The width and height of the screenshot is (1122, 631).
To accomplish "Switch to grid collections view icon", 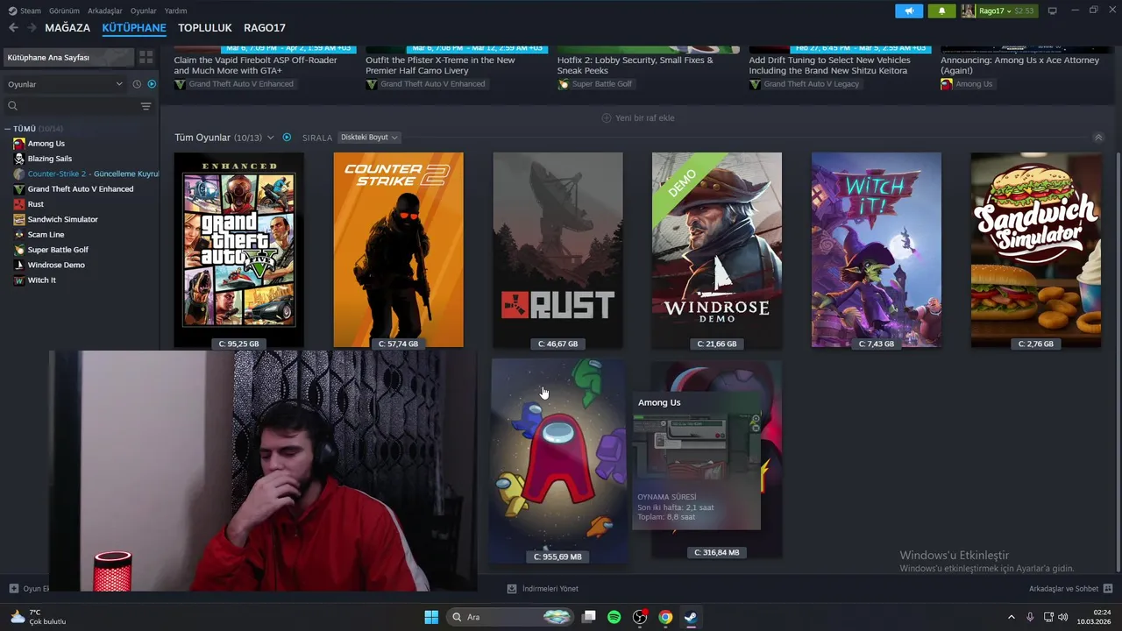I will [x=146, y=57].
